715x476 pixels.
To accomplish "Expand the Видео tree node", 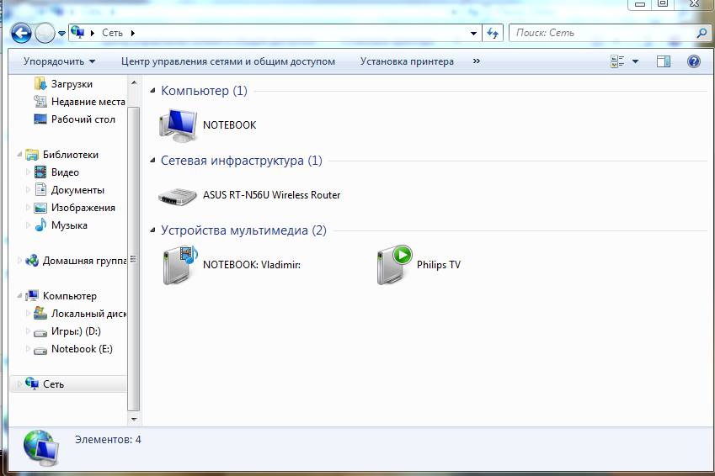I will click(29, 172).
